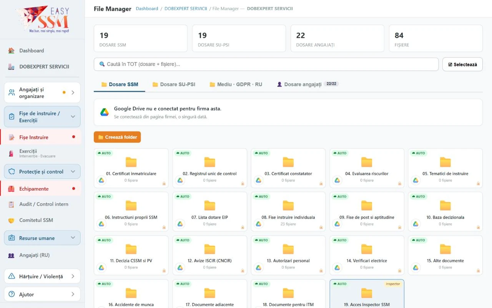
Task: Click the Fișe Instruire document icon
Action: tap(12, 137)
